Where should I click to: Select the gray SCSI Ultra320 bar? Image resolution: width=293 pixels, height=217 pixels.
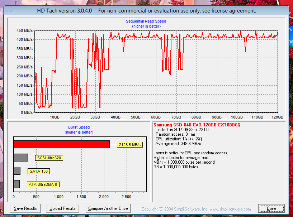pos(21,158)
